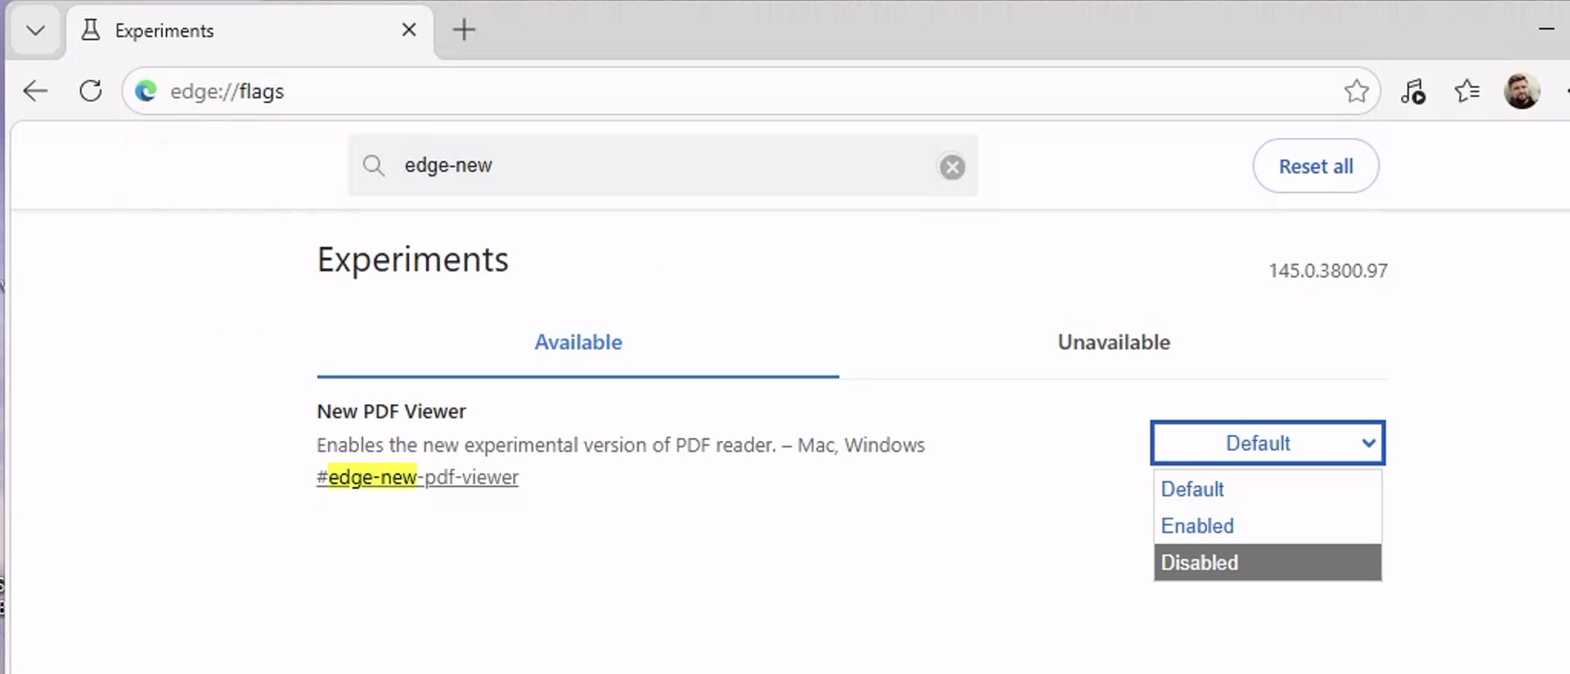Switch to the Available tab
1570x674 pixels.
tap(578, 342)
